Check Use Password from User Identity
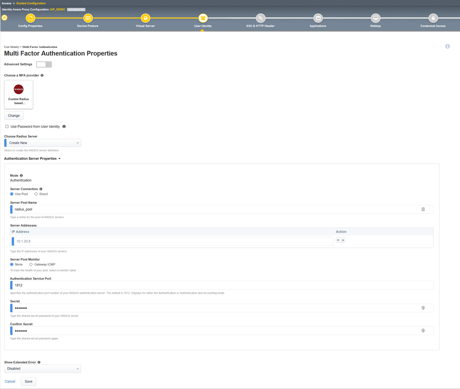 (7, 127)
